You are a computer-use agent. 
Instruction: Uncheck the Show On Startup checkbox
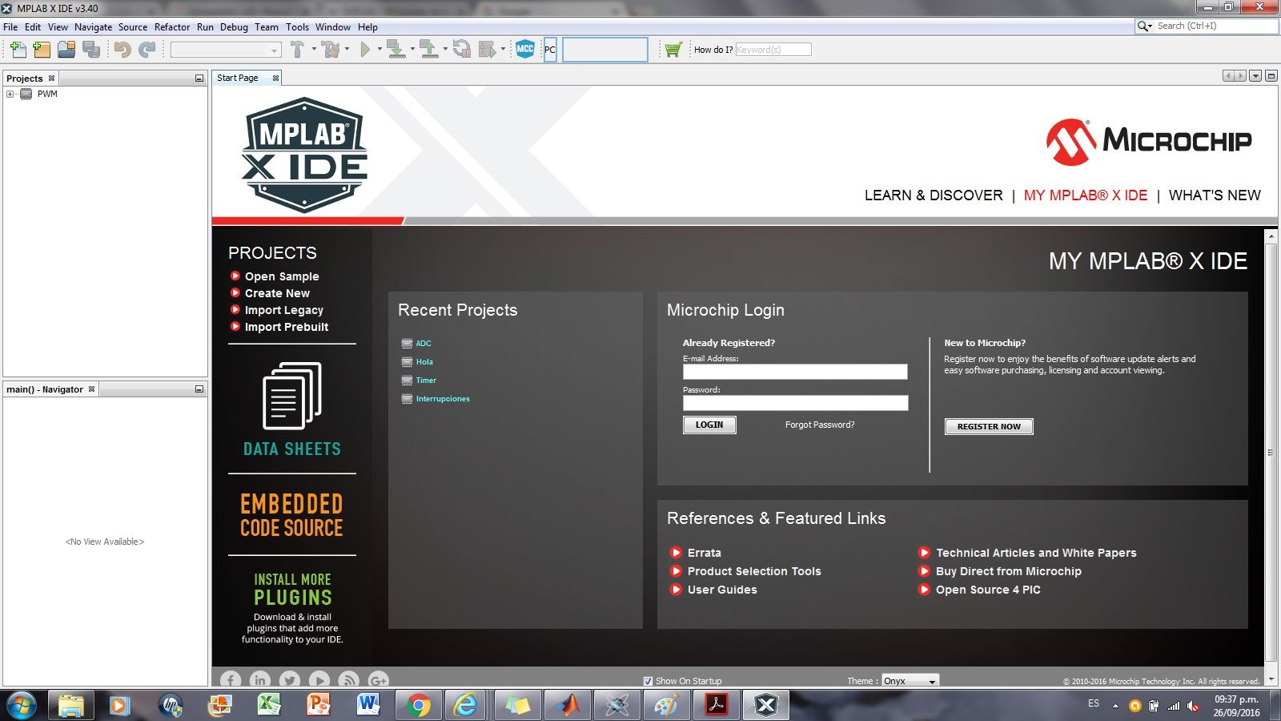pyautogui.click(x=649, y=681)
